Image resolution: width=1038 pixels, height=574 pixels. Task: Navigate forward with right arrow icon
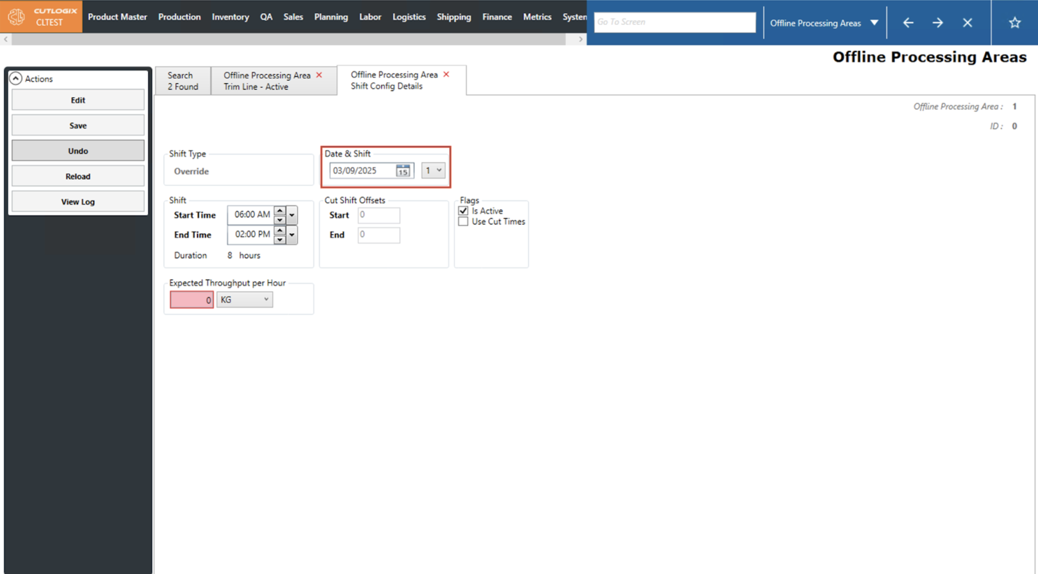(938, 22)
